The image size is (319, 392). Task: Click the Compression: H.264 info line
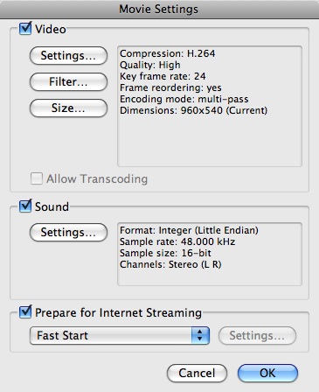(168, 53)
